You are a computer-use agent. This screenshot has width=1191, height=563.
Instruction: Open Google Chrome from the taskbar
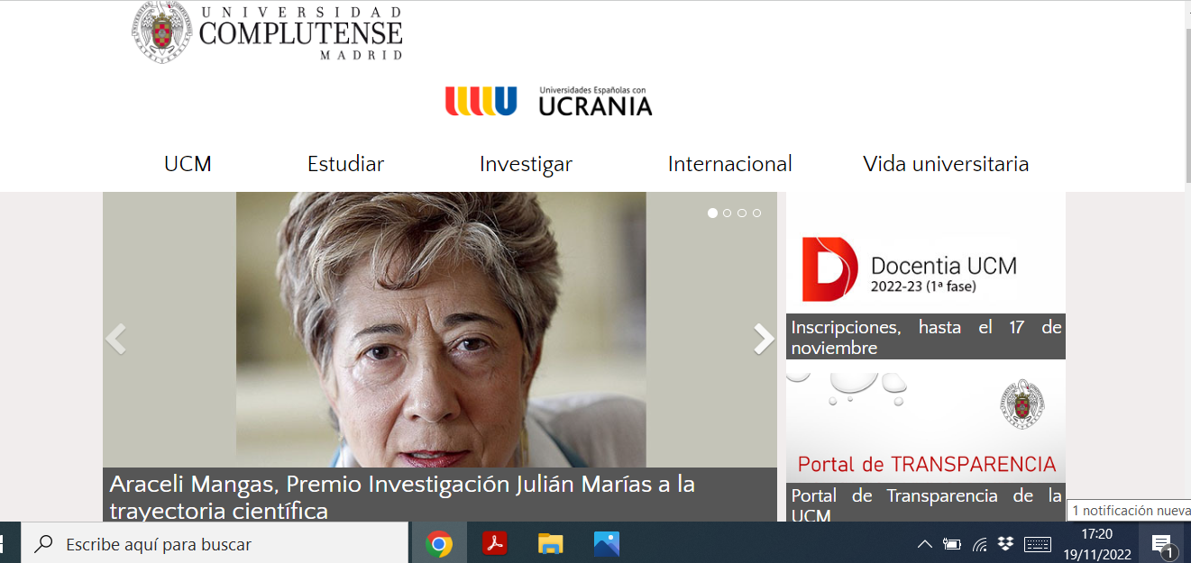[439, 543]
